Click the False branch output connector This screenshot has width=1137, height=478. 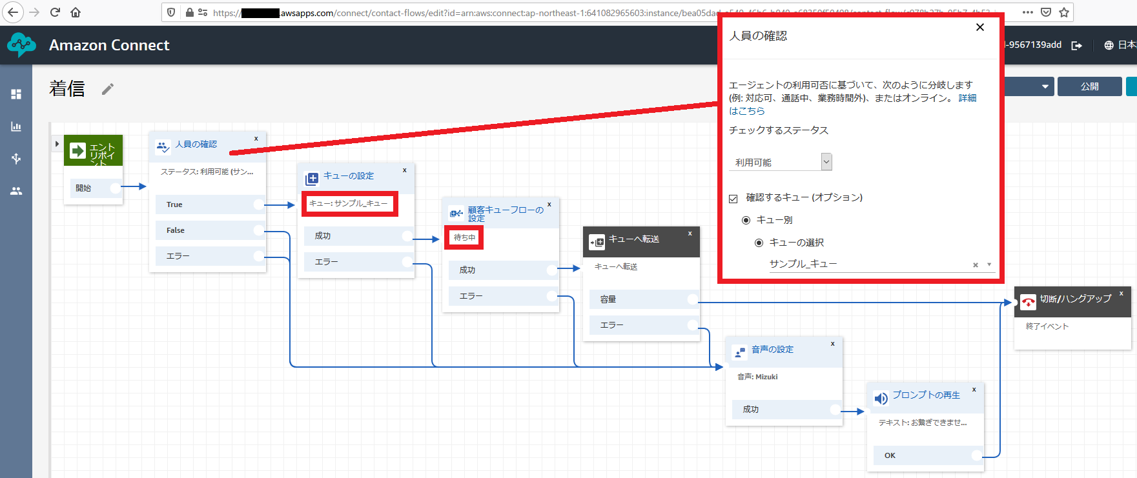tap(258, 230)
